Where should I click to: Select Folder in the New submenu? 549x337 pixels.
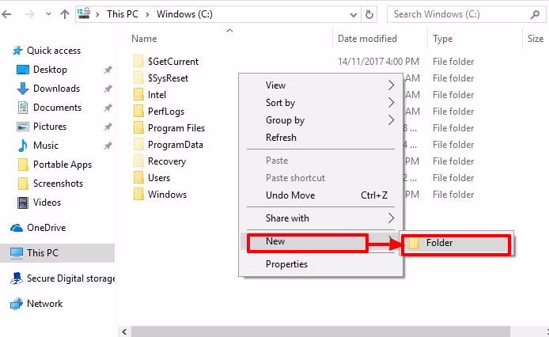456,243
